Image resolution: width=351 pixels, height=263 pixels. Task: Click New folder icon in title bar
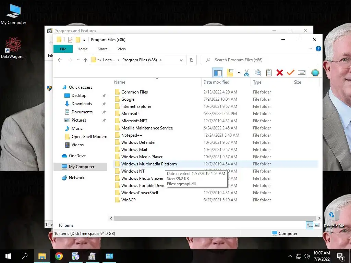pyautogui.click(x=78, y=40)
